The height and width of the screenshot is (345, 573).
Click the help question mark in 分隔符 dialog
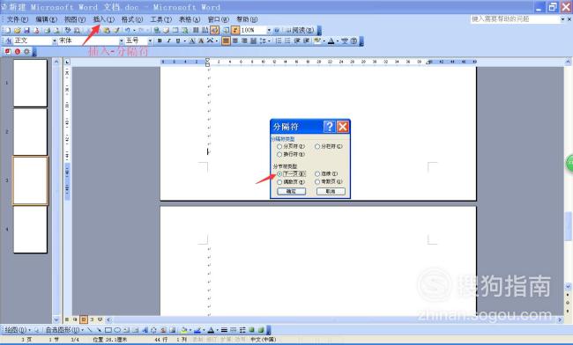click(x=330, y=127)
